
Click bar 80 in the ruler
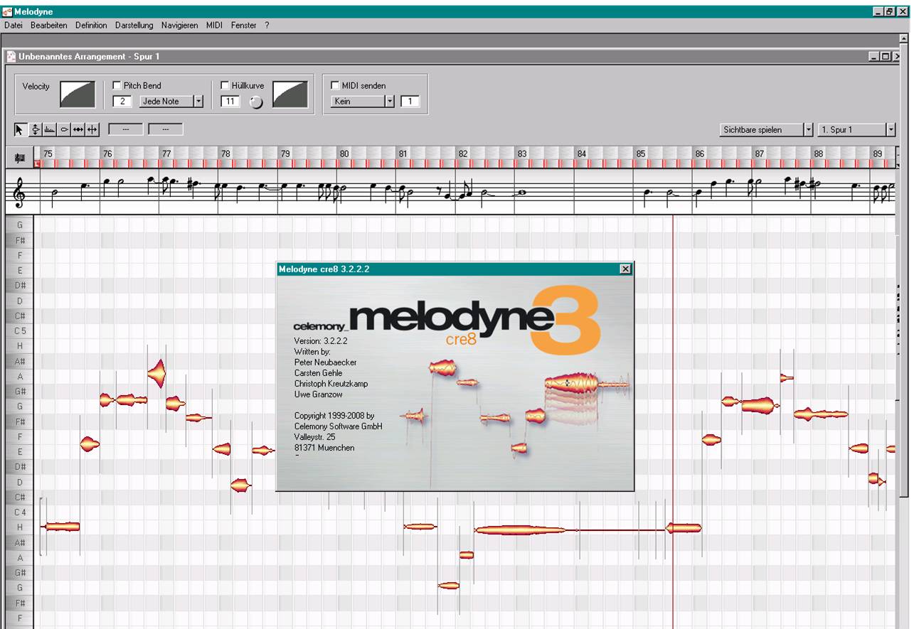(x=344, y=154)
